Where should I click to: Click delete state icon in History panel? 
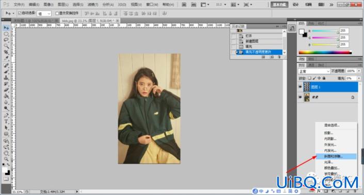279,57
